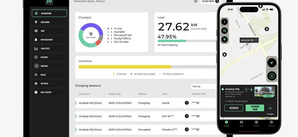Click the red Faulty/Offline donut segment
This screenshot has width=298, height=137.
pyautogui.click(x=98, y=42)
